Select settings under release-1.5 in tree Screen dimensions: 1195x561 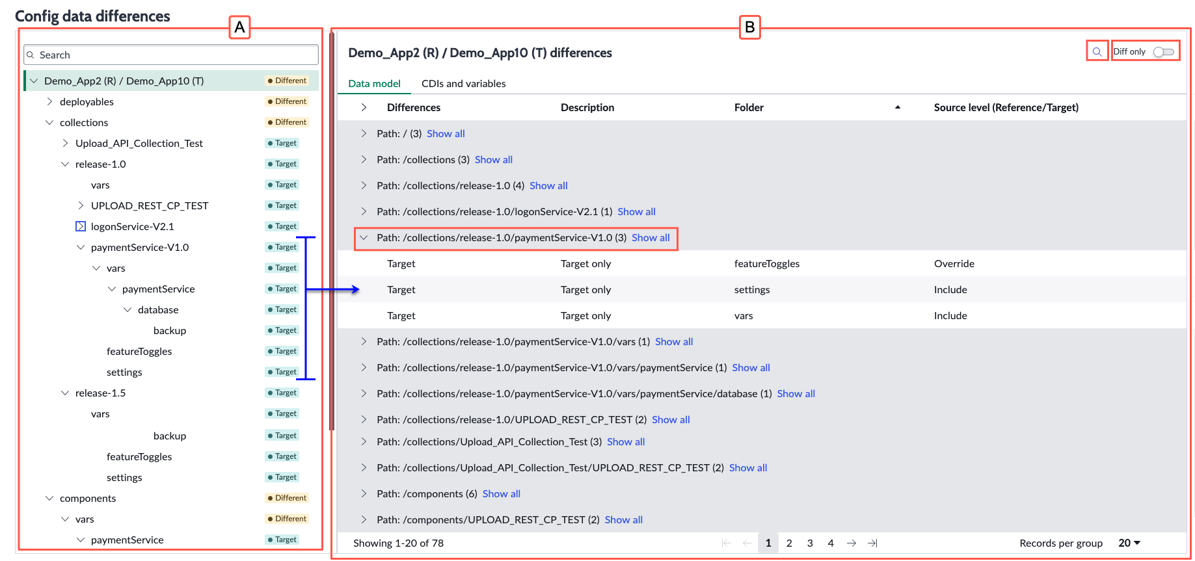[124, 477]
